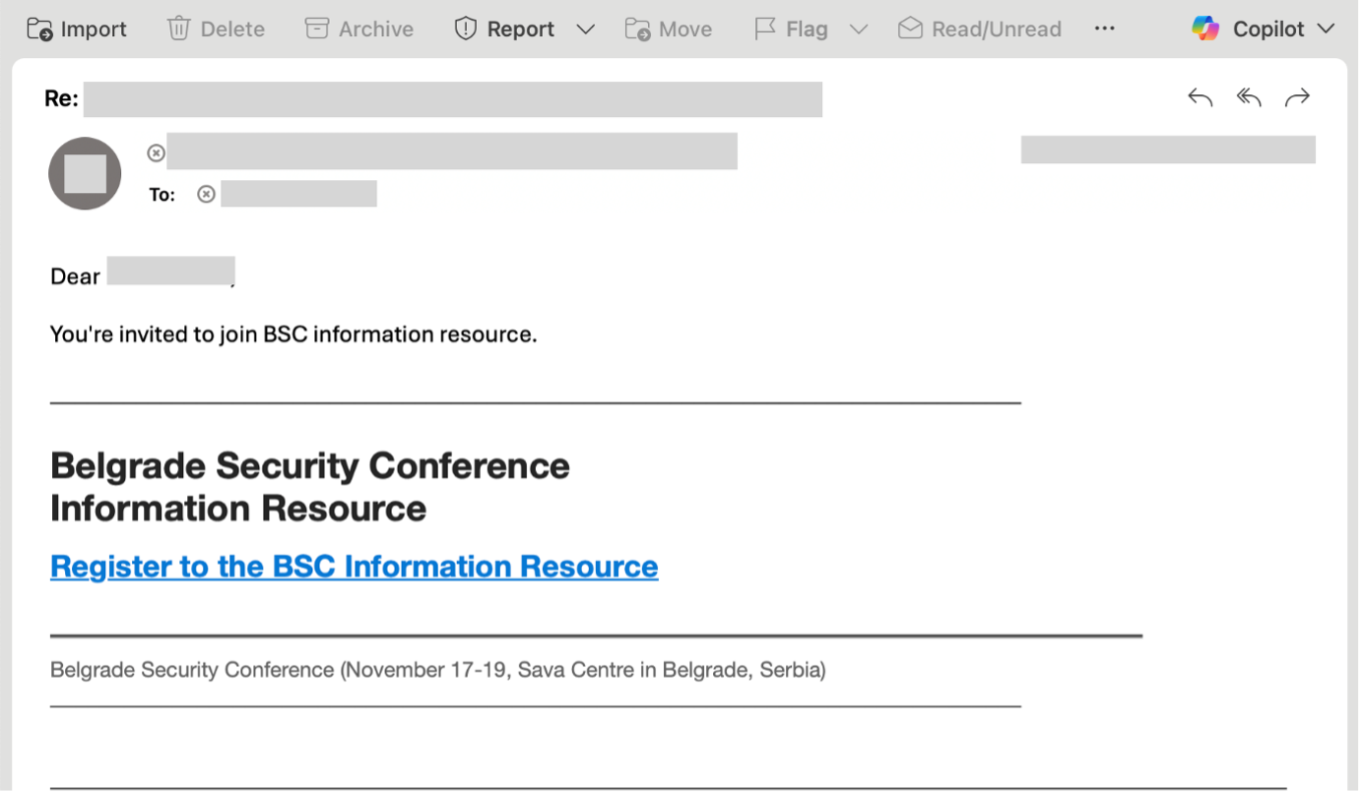
Task: Click the status icon beside sender name
Action: pyautogui.click(x=156, y=152)
